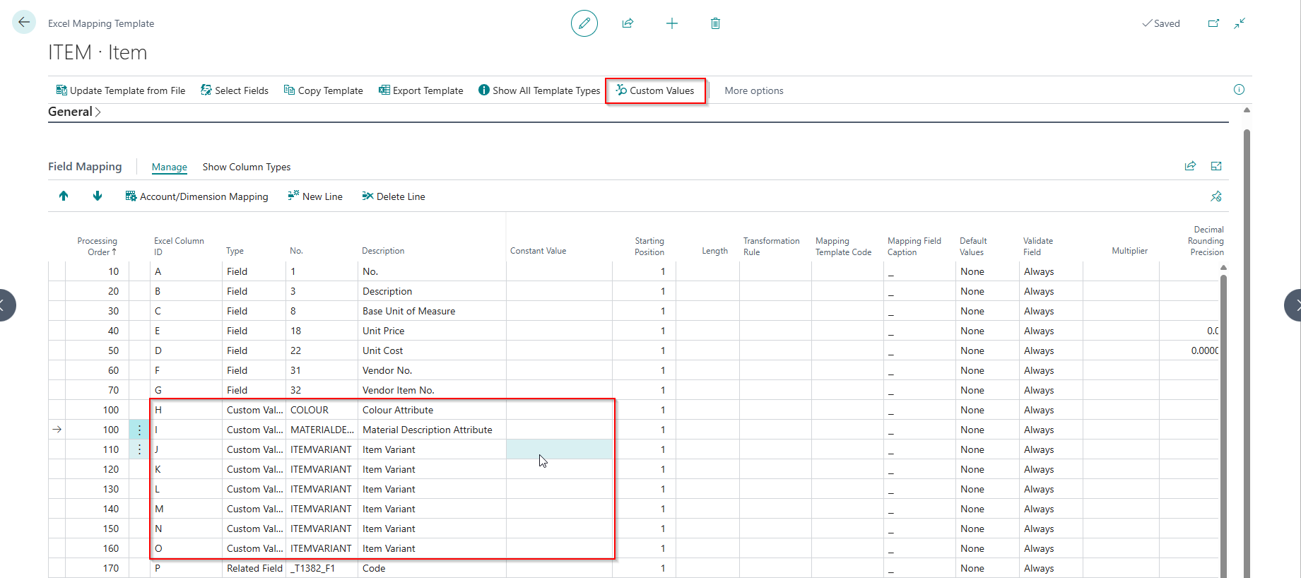1301x578 pixels.
Task: Click the pencil edit icon
Action: (584, 23)
